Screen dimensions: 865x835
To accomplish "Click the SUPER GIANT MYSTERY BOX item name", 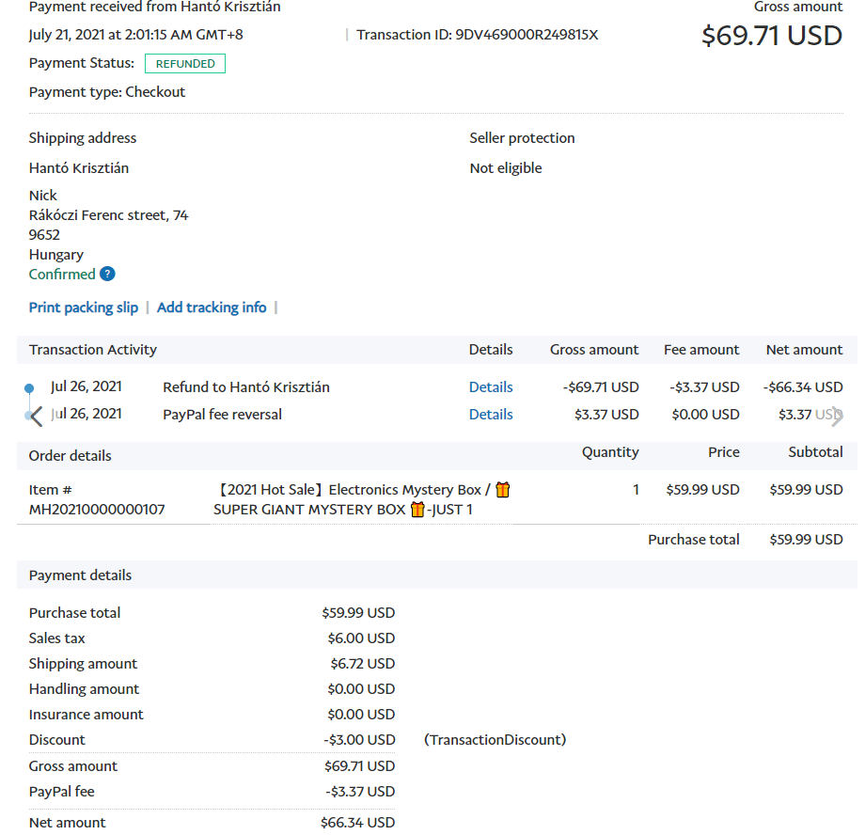I will coord(309,510).
